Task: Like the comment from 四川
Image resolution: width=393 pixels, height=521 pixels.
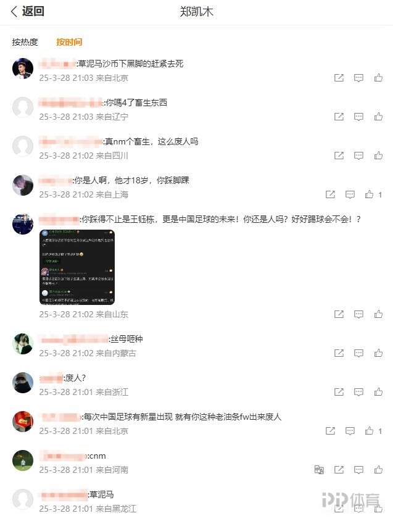Action: click(378, 156)
